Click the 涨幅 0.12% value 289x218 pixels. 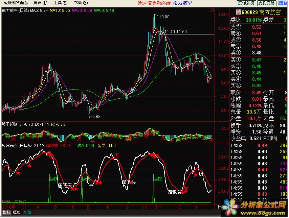[x=255, y=105]
